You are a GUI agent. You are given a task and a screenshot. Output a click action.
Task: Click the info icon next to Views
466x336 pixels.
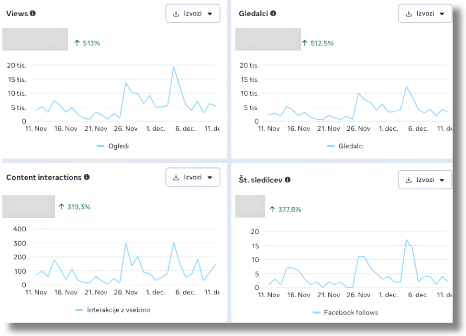[x=33, y=13]
